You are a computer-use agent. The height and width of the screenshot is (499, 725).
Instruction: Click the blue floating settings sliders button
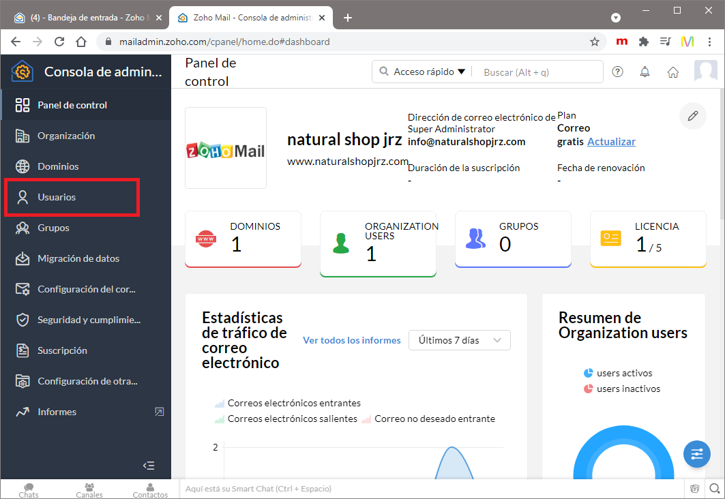696,454
